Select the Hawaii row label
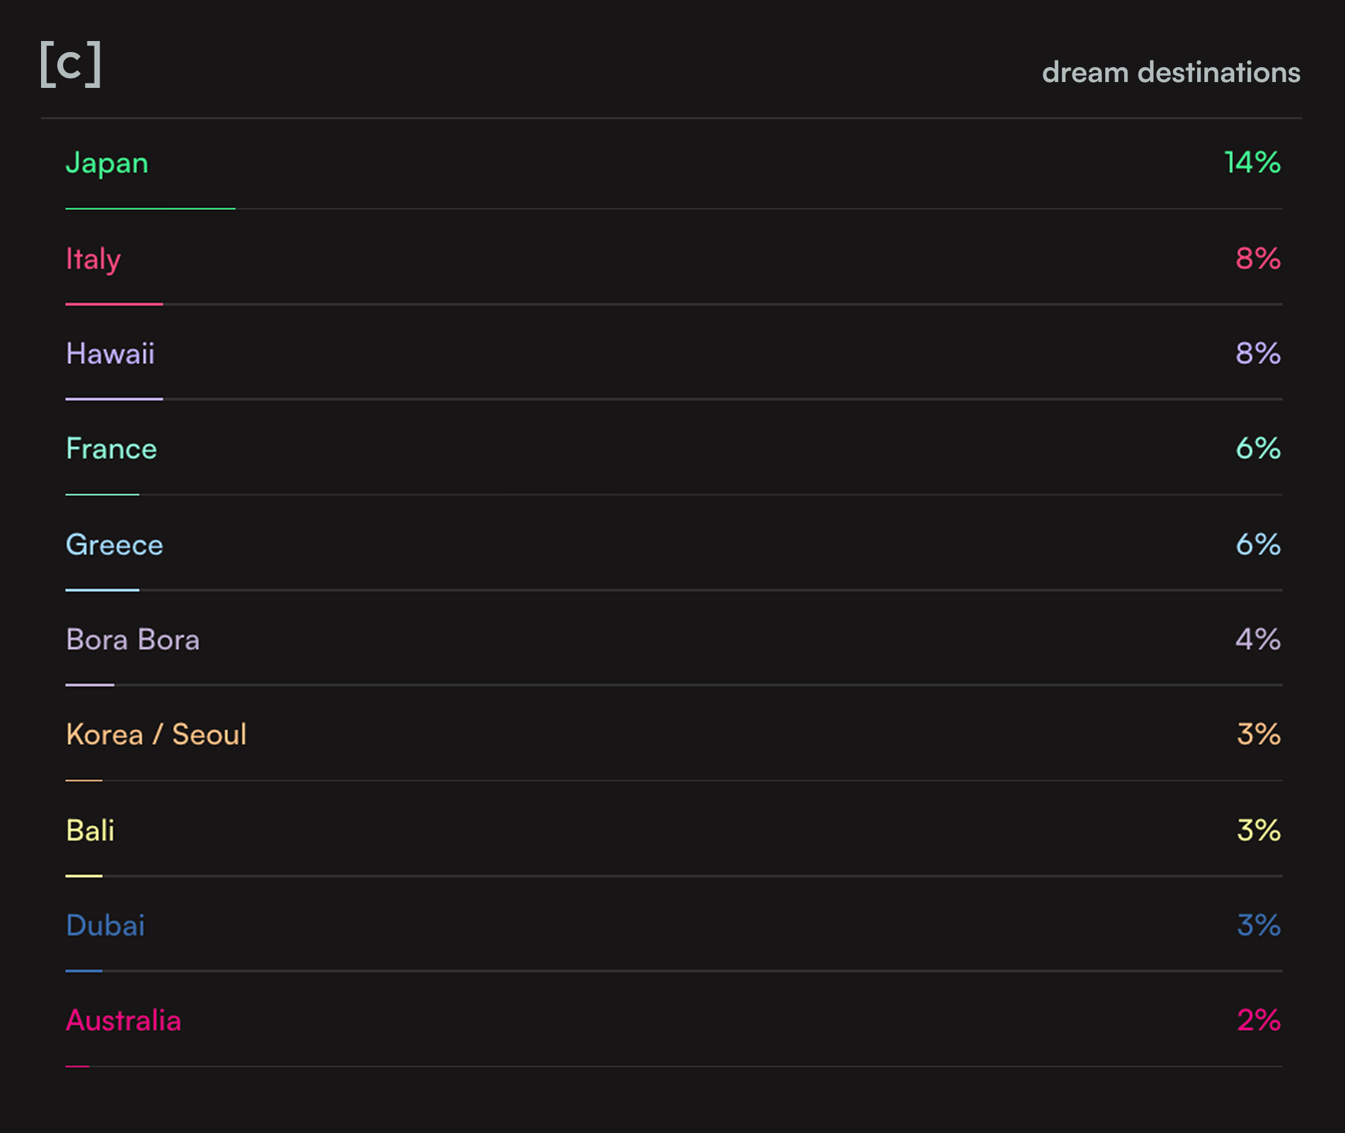 click(x=110, y=354)
